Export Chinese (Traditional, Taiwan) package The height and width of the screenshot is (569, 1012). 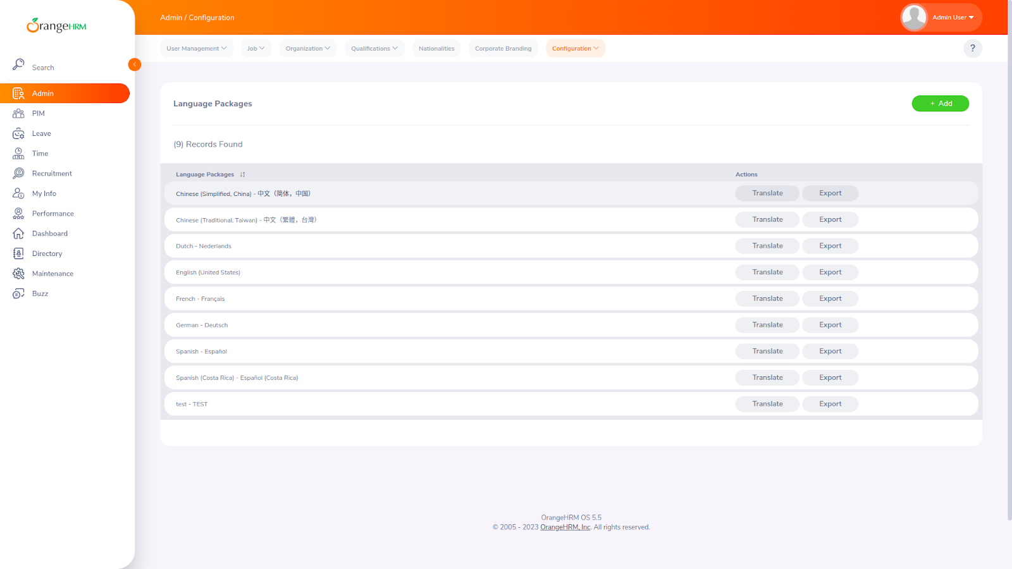point(830,220)
